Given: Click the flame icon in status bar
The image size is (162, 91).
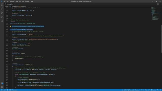Looking at the screenshot, I should (7, 90).
